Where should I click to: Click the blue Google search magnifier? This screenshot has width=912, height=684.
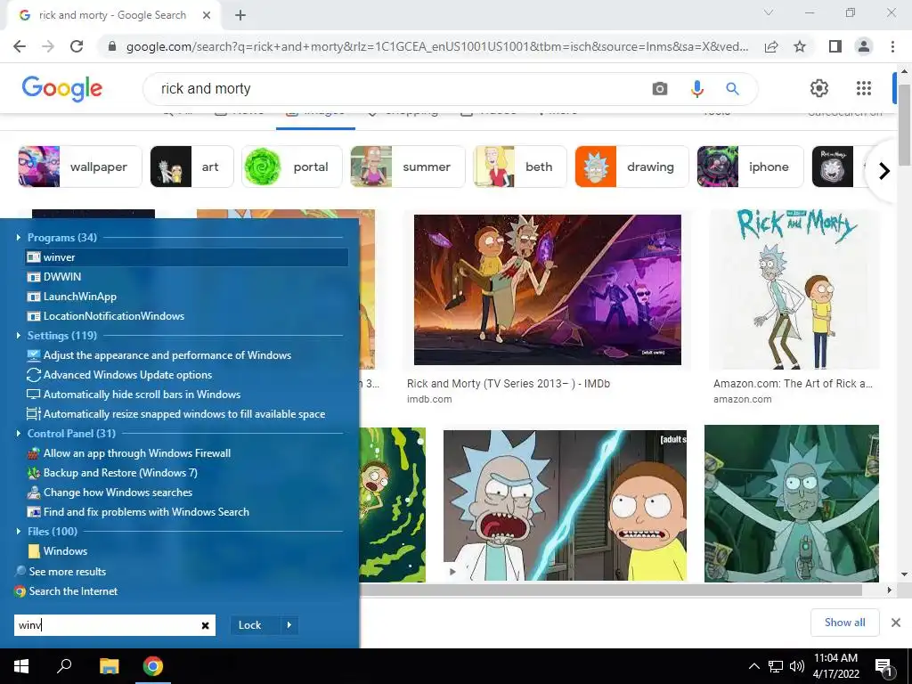click(x=732, y=88)
